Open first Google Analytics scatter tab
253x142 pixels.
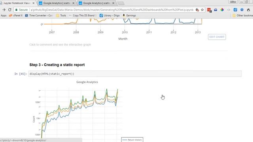tap(57, 3)
